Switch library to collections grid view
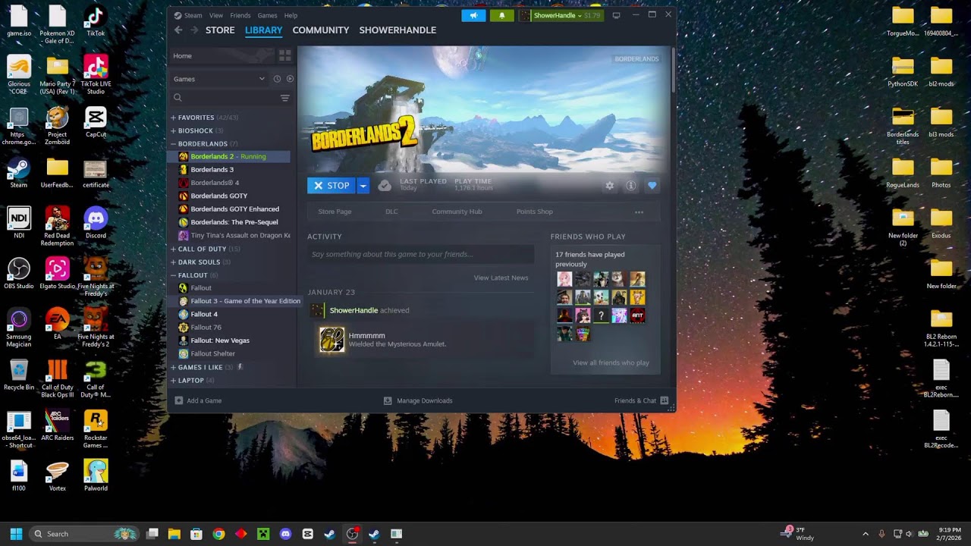 285,55
